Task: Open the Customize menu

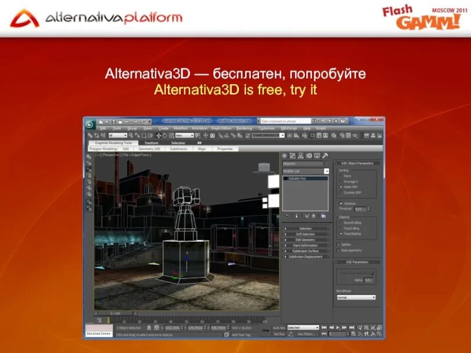Action: [x=267, y=128]
